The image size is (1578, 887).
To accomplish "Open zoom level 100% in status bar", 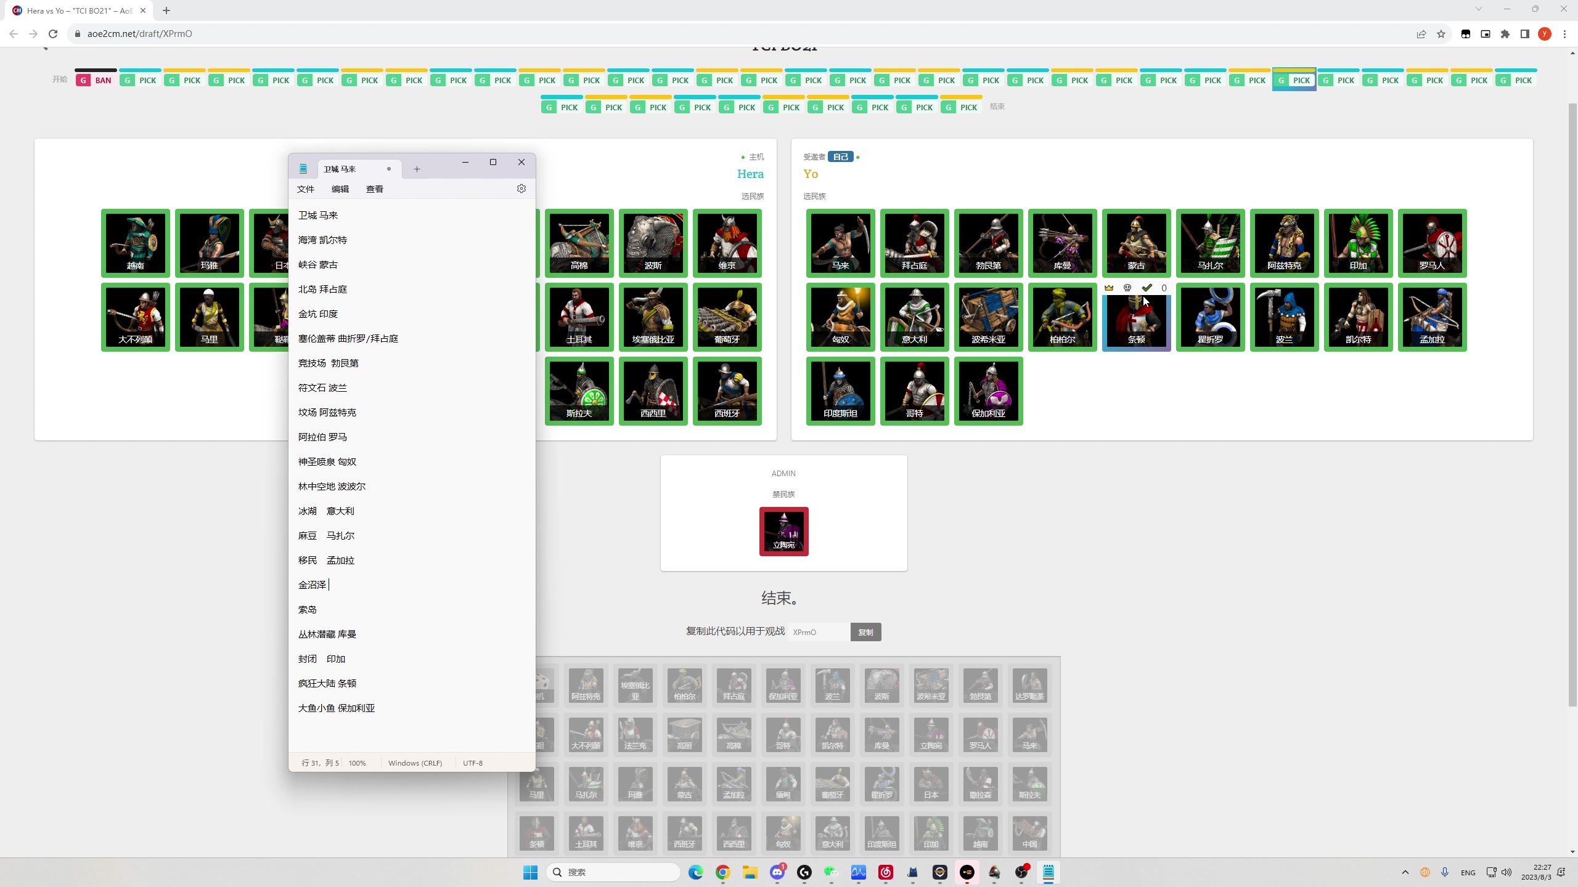I will [x=357, y=763].
